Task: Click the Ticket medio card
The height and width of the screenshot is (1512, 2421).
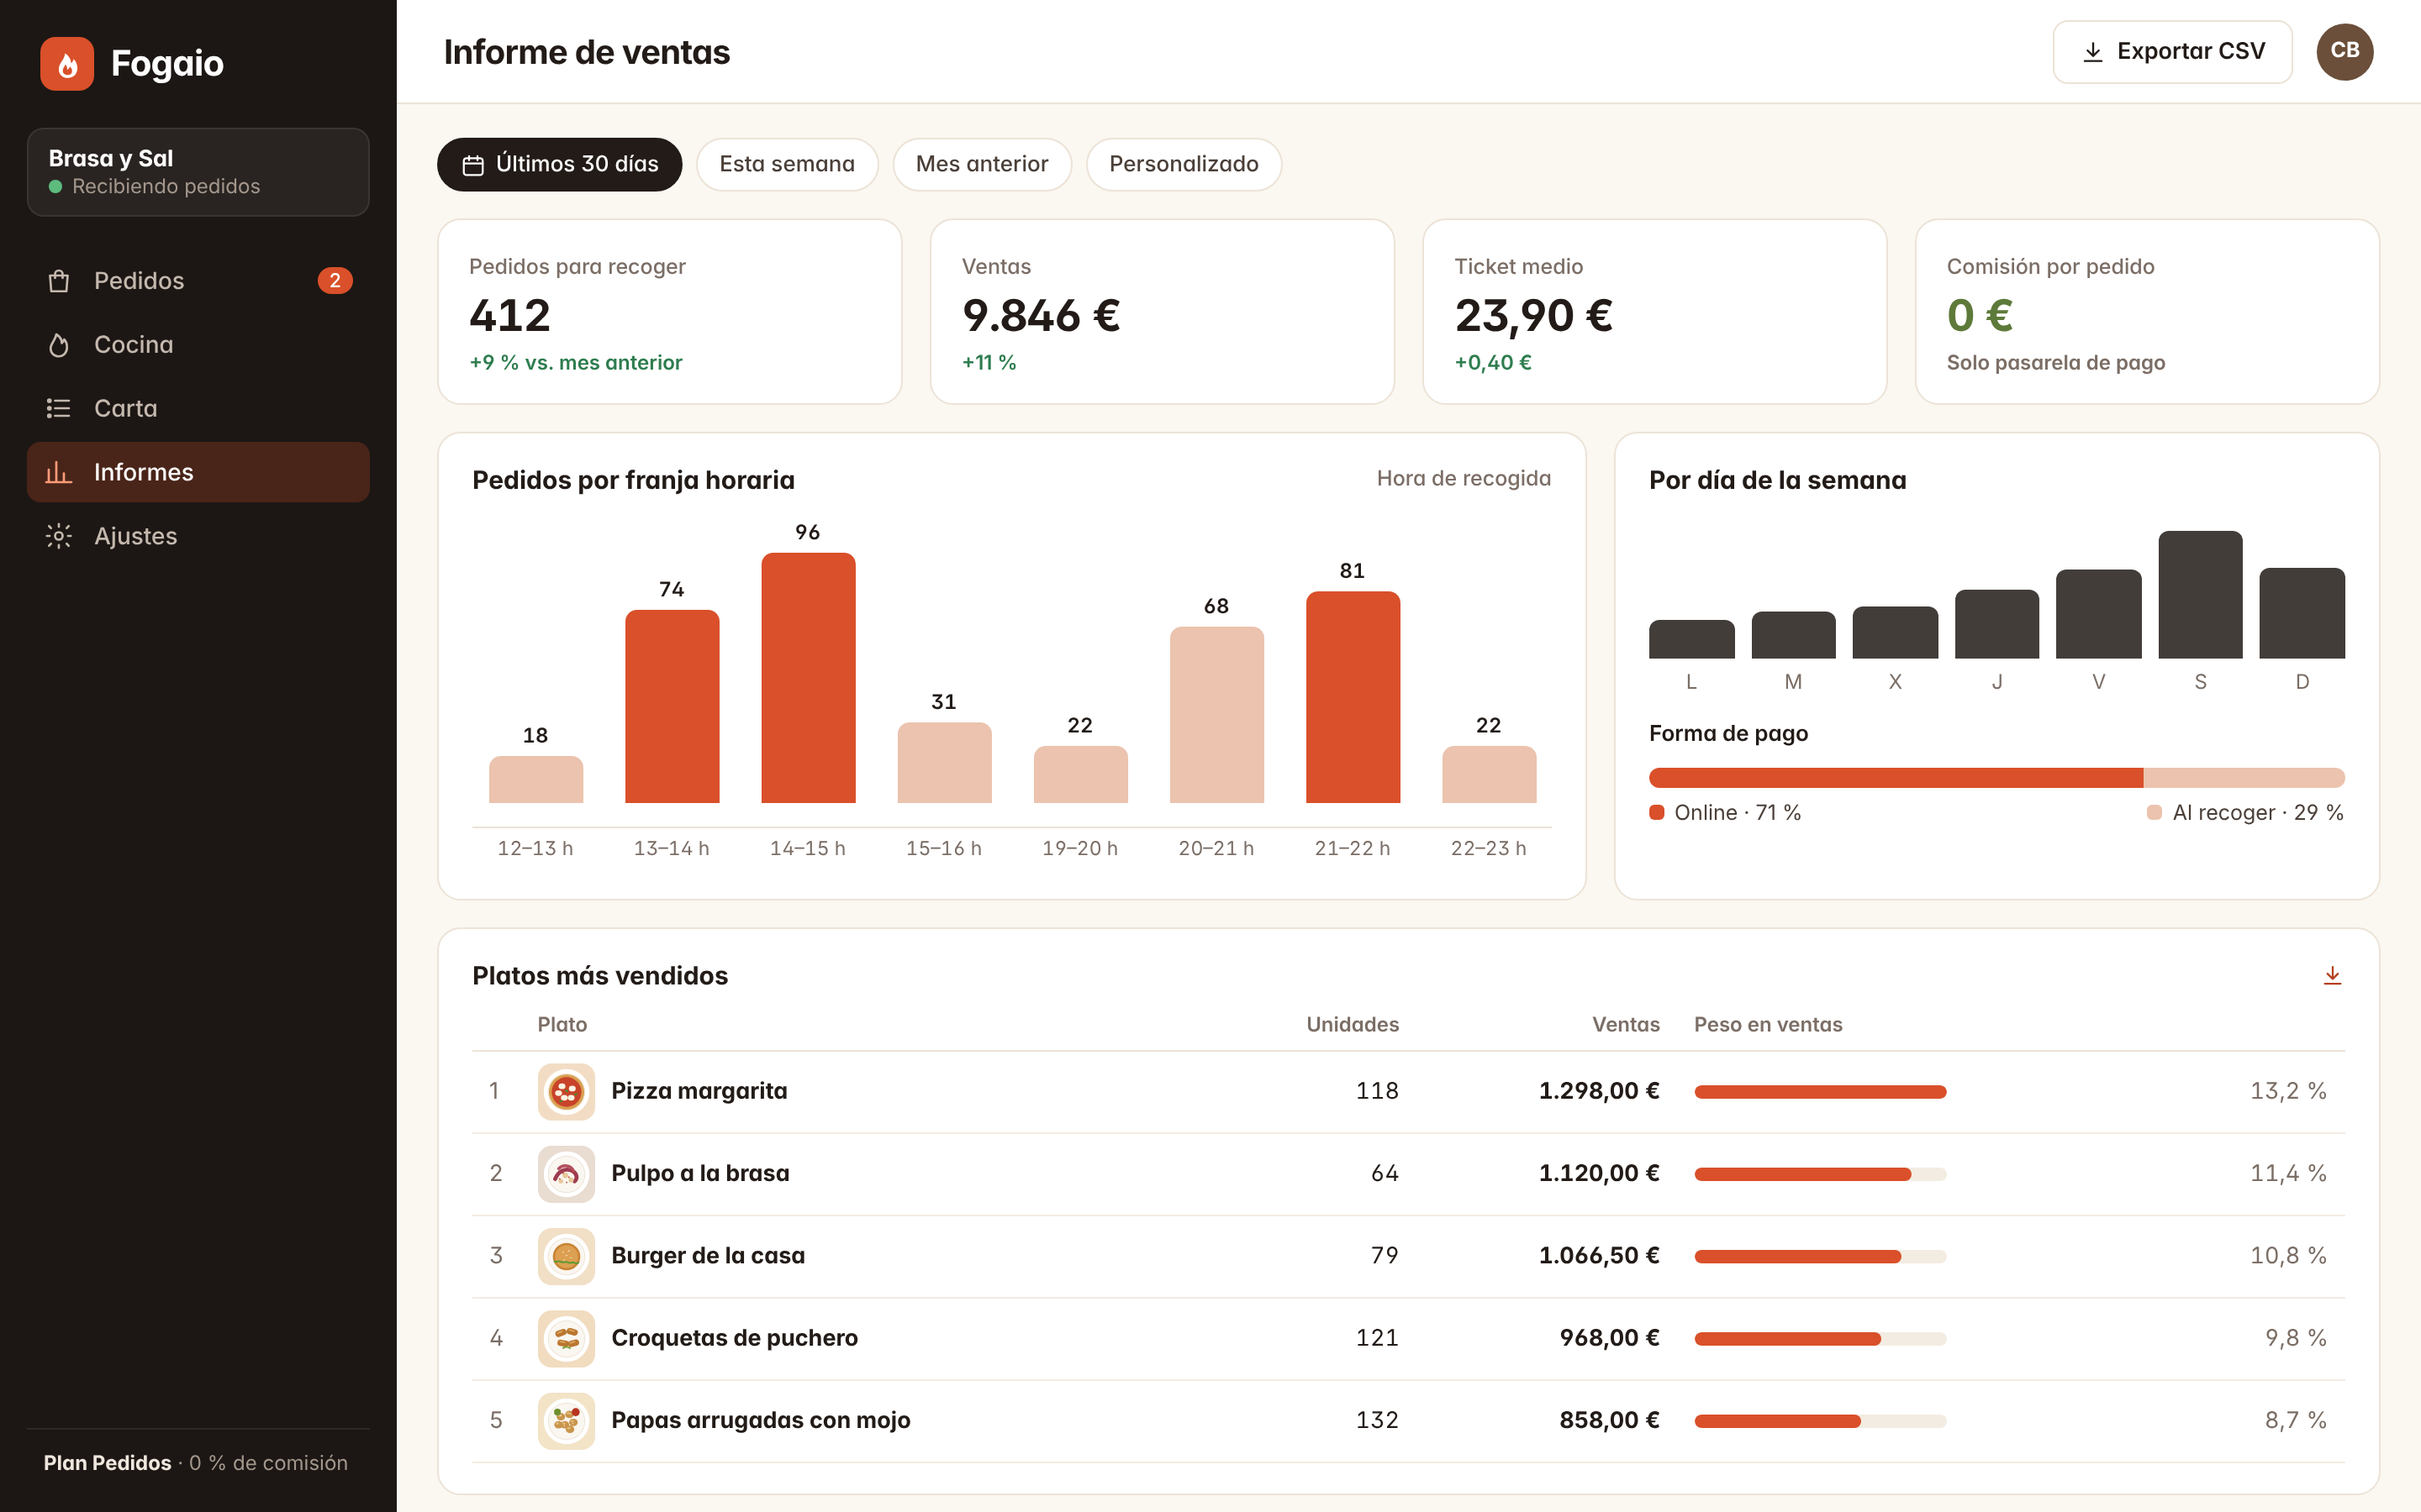Action: tap(1654, 312)
